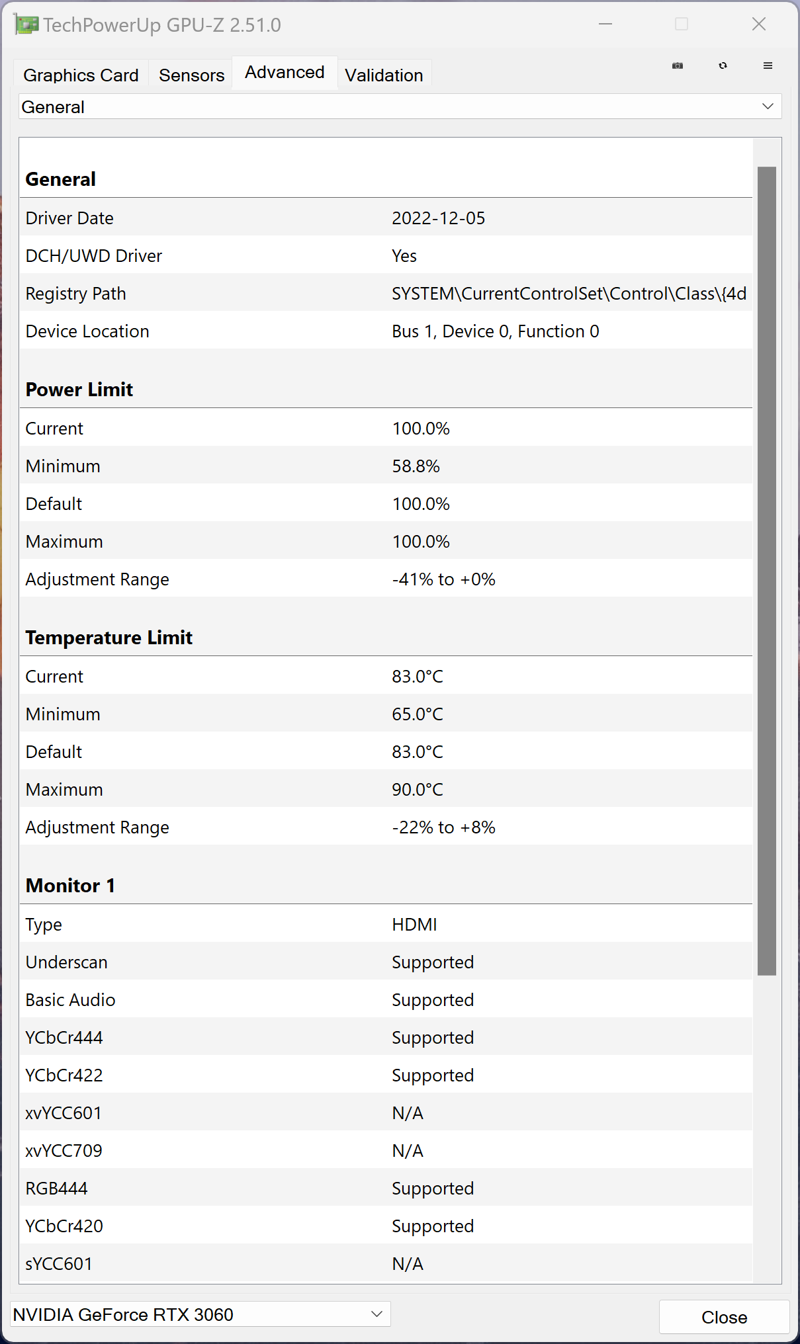Screen dimensions: 800x1344
Task: Click the YCbCr422 row label
Action: click(64, 1075)
